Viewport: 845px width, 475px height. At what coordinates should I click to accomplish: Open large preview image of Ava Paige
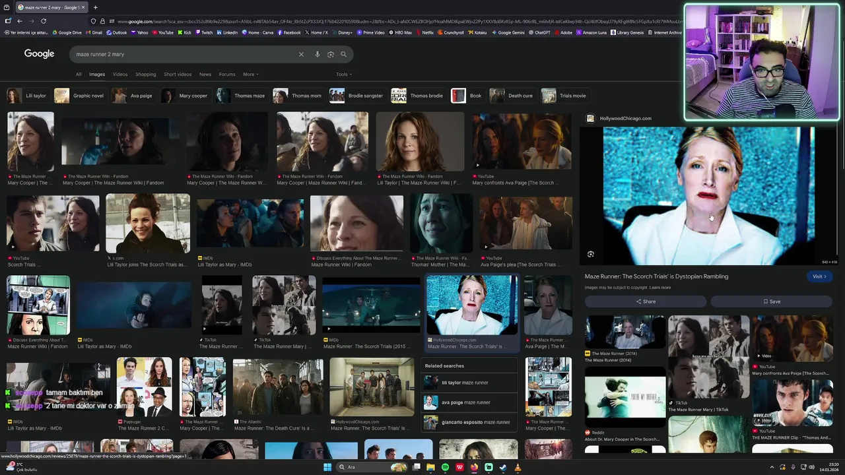point(708,196)
